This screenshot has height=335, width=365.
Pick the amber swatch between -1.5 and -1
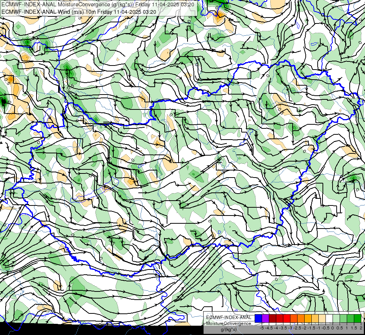click(308, 318)
